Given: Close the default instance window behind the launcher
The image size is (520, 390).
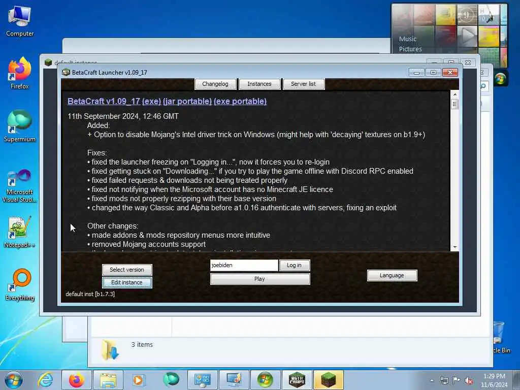Looking at the screenshot, I should [x=468, y=62].
